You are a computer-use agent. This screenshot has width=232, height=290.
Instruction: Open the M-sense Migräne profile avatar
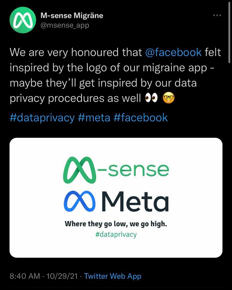click(23, 20)
